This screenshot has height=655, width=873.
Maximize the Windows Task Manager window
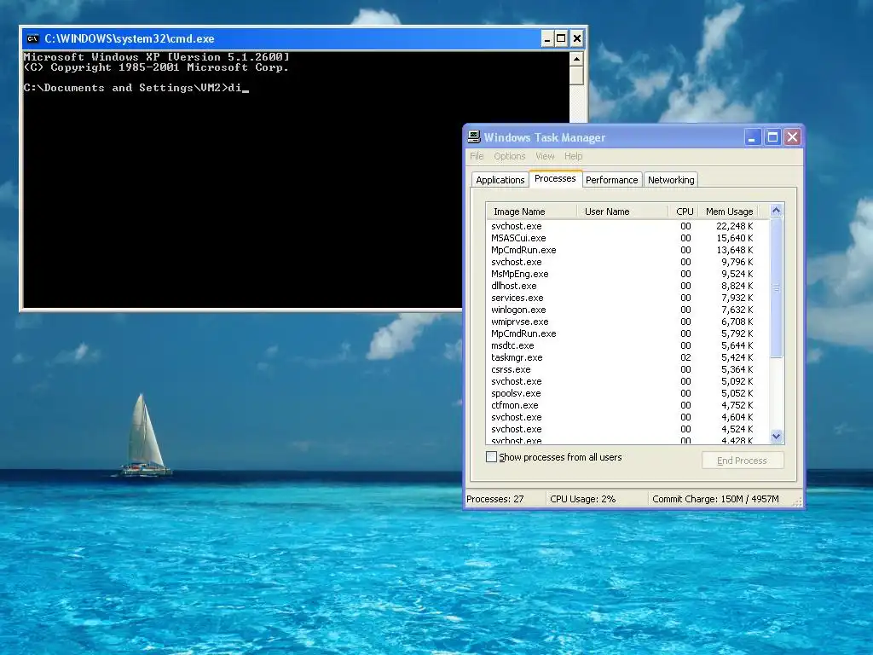pos(772,137)
